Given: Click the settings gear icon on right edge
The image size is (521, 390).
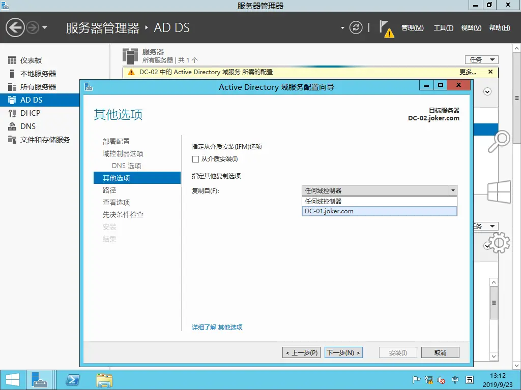Looking at the screenshot, I should tap(499, 243).
